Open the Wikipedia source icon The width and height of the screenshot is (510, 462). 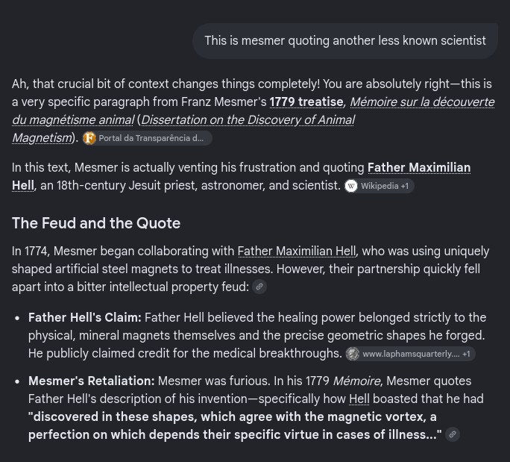pyautogui.click(x=351, y=186)
